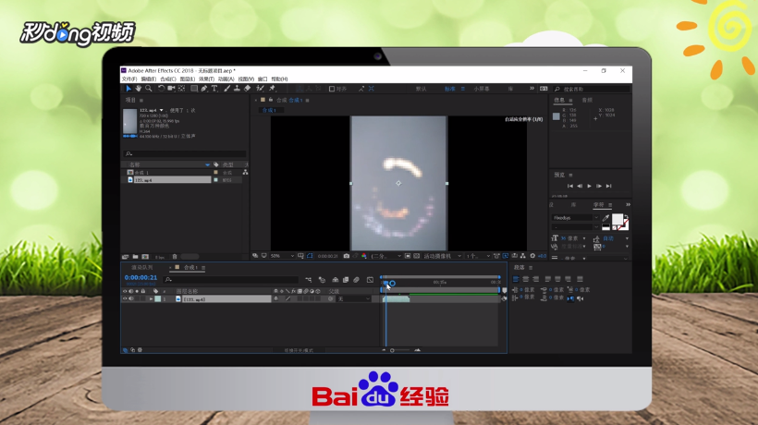The width and height of the screenshot is (758, 425).
Task: Click the new composition icon in Project panel
Action: pyautogui.click(x=145, y=257)
